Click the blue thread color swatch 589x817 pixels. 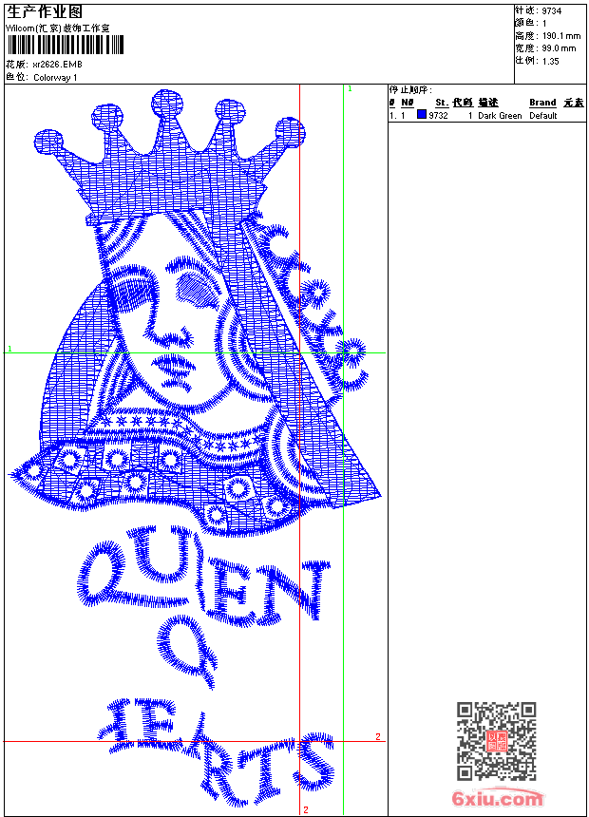[422, 115]
